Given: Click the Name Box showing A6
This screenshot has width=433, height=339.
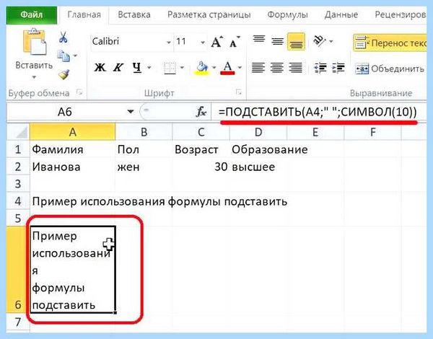Looking at the screenshot, I should coord(65,112).
